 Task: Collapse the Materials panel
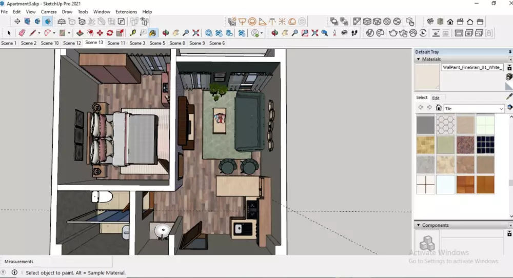click(x=418, y=59)
